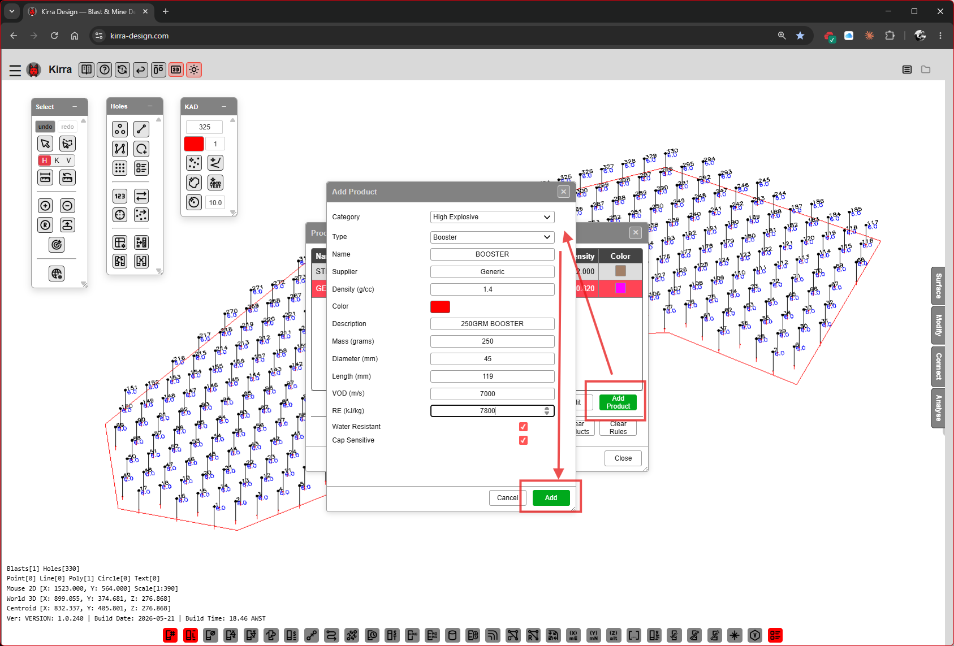Click the (Z) alt display icon
The image size is (954, 646).
click(614, 635)
